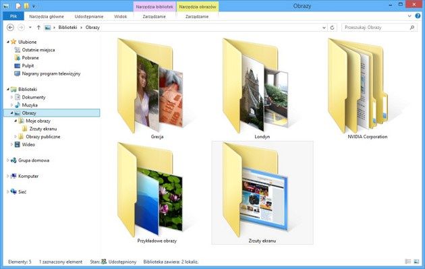The image size is (425, 269).
Task: Click the Back navigation arrow
Action: tap(10, 28)
